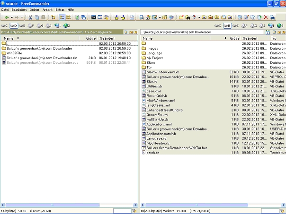Open the back history dropdown arrow
This screenshot has height=214, width=286.
(x=12, y=17)
